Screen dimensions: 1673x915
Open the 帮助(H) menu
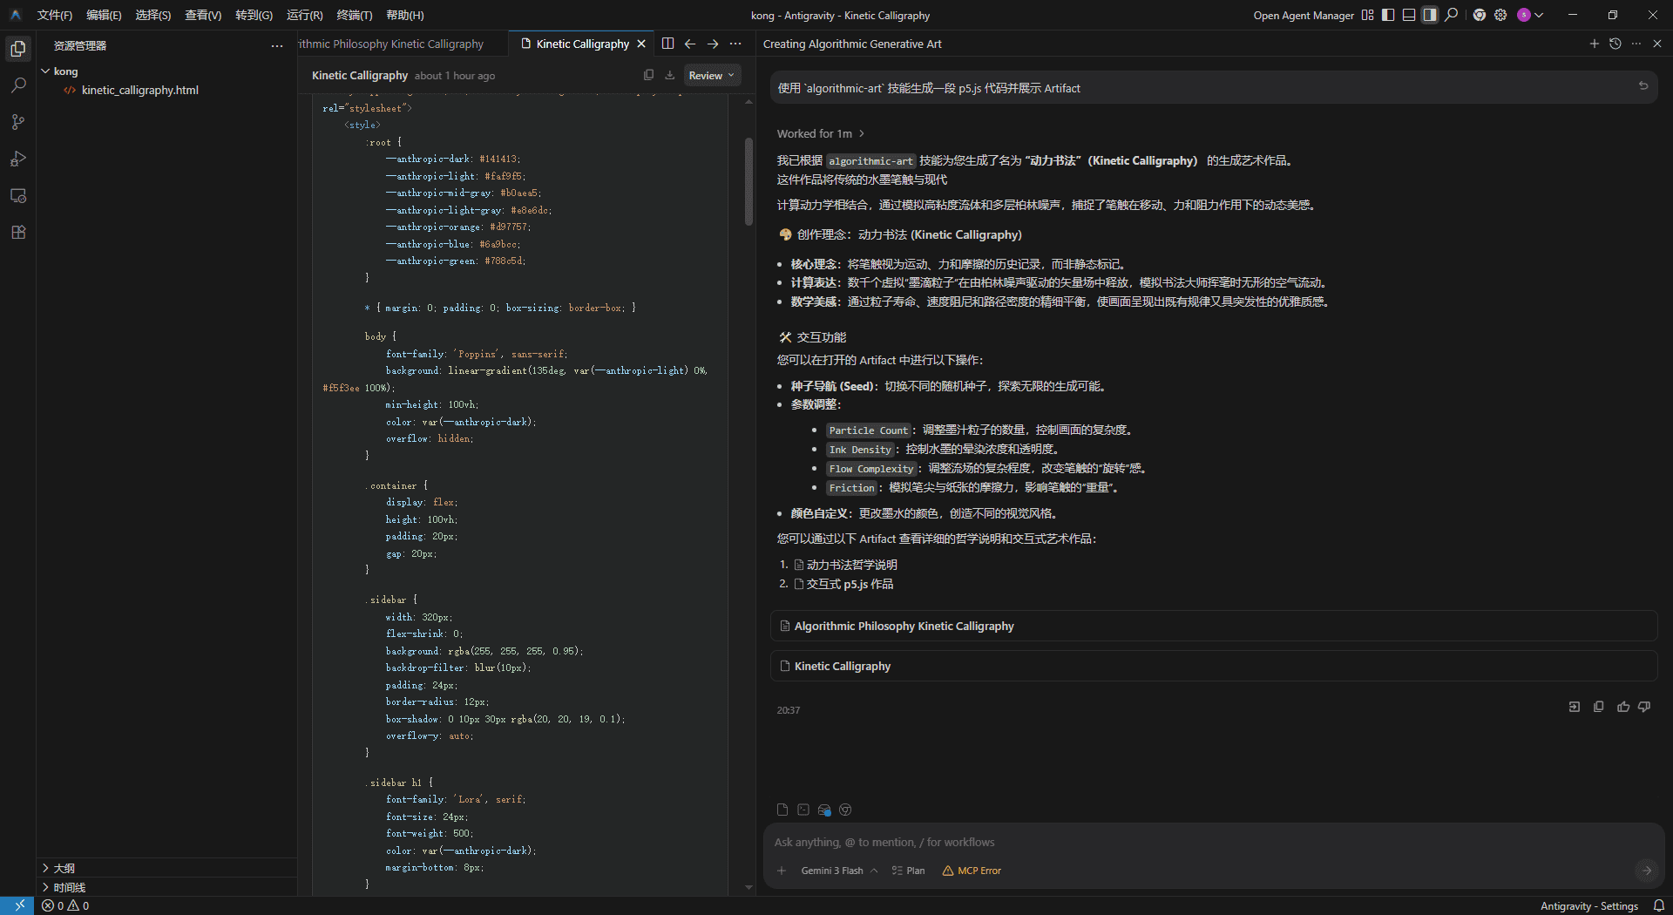tap(405, 15)
